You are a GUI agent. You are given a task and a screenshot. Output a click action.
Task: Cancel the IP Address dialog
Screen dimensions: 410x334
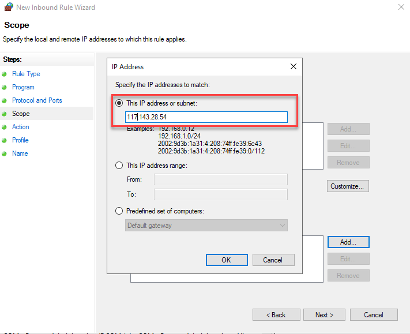(273, 260)
